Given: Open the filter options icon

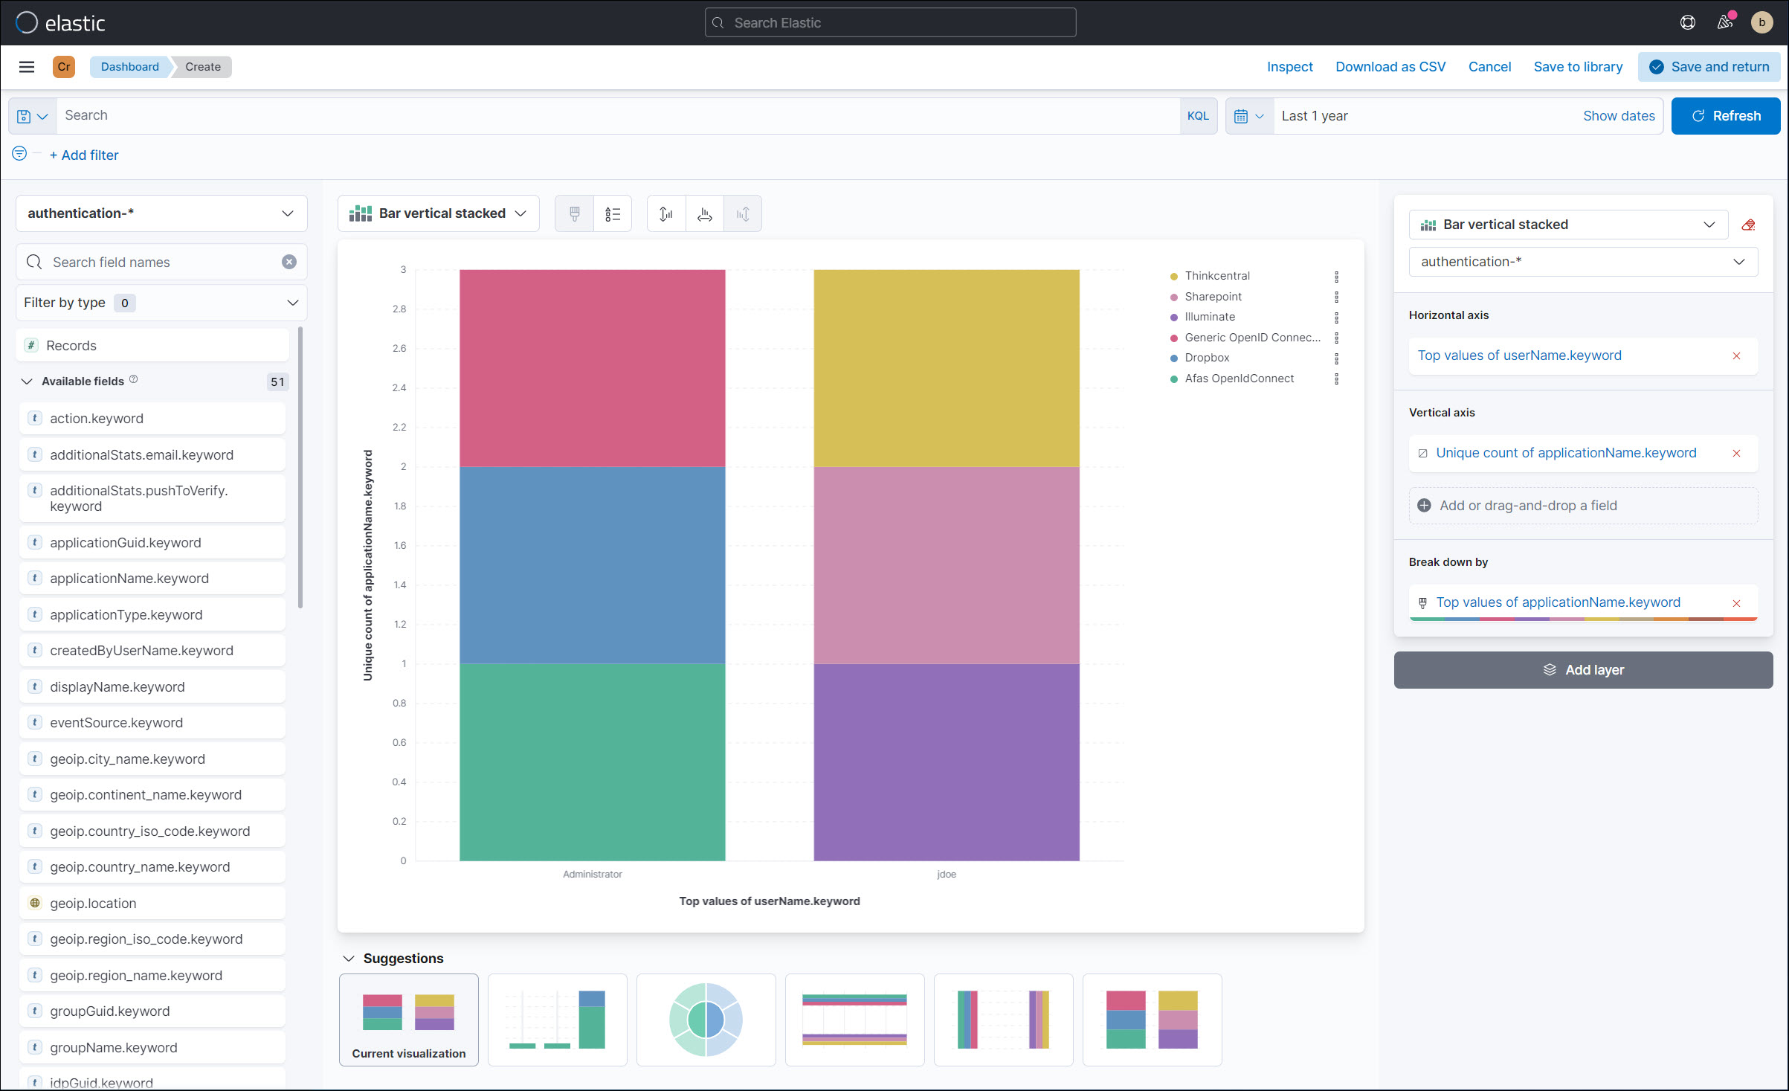Looking at the screenshot, I should pos(19,153).
